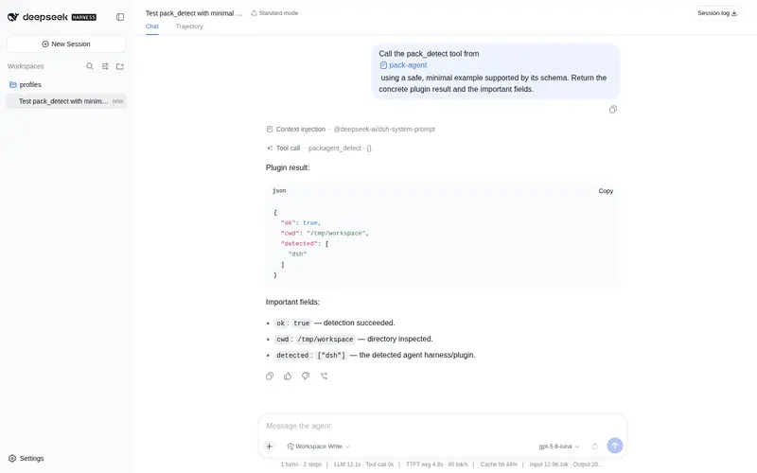
Task: Copy the user message with copy icon
Action: pyautogui.click(x=612, y=110)
